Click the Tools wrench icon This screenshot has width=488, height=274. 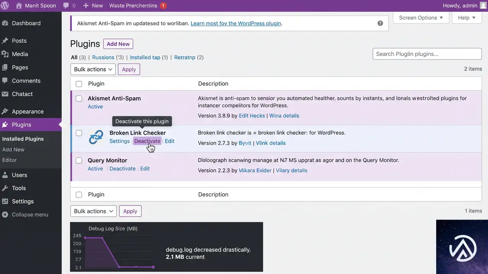(5, 188)
